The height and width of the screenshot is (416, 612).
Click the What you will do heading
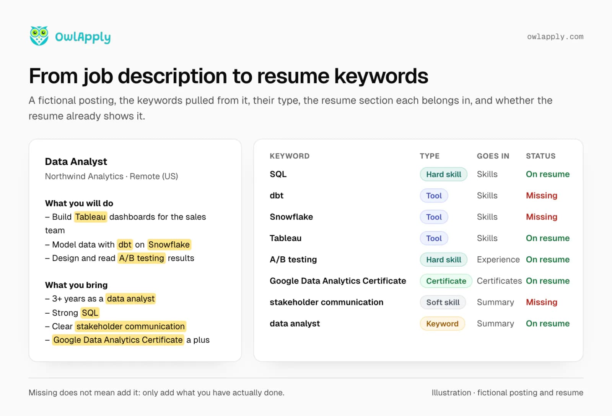(79, 203)
